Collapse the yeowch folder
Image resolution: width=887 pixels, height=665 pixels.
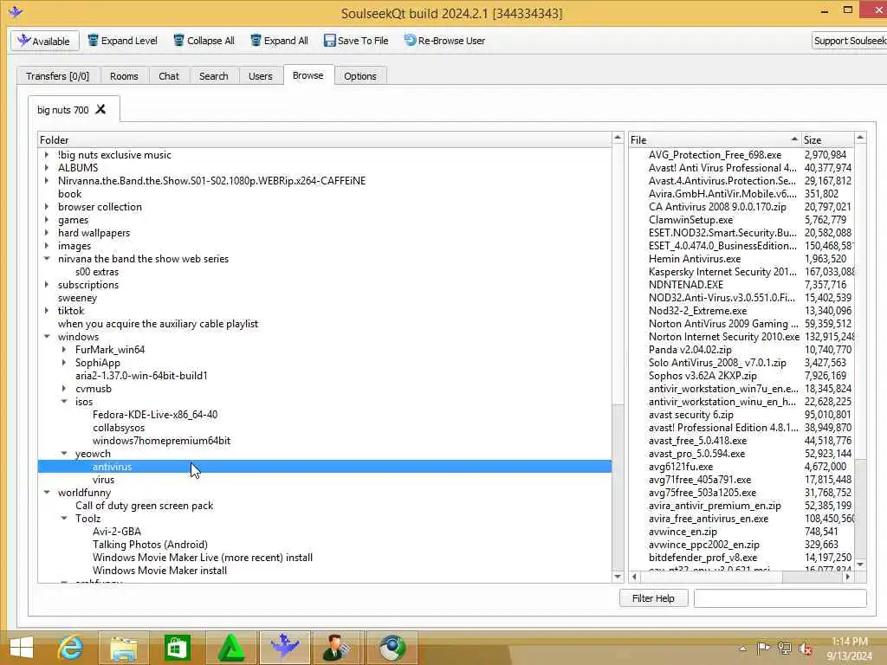(x=64, y=454)
